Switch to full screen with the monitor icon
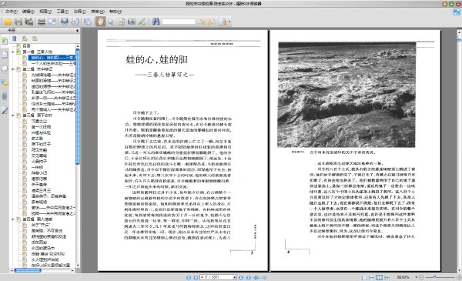 click(64, 22)
